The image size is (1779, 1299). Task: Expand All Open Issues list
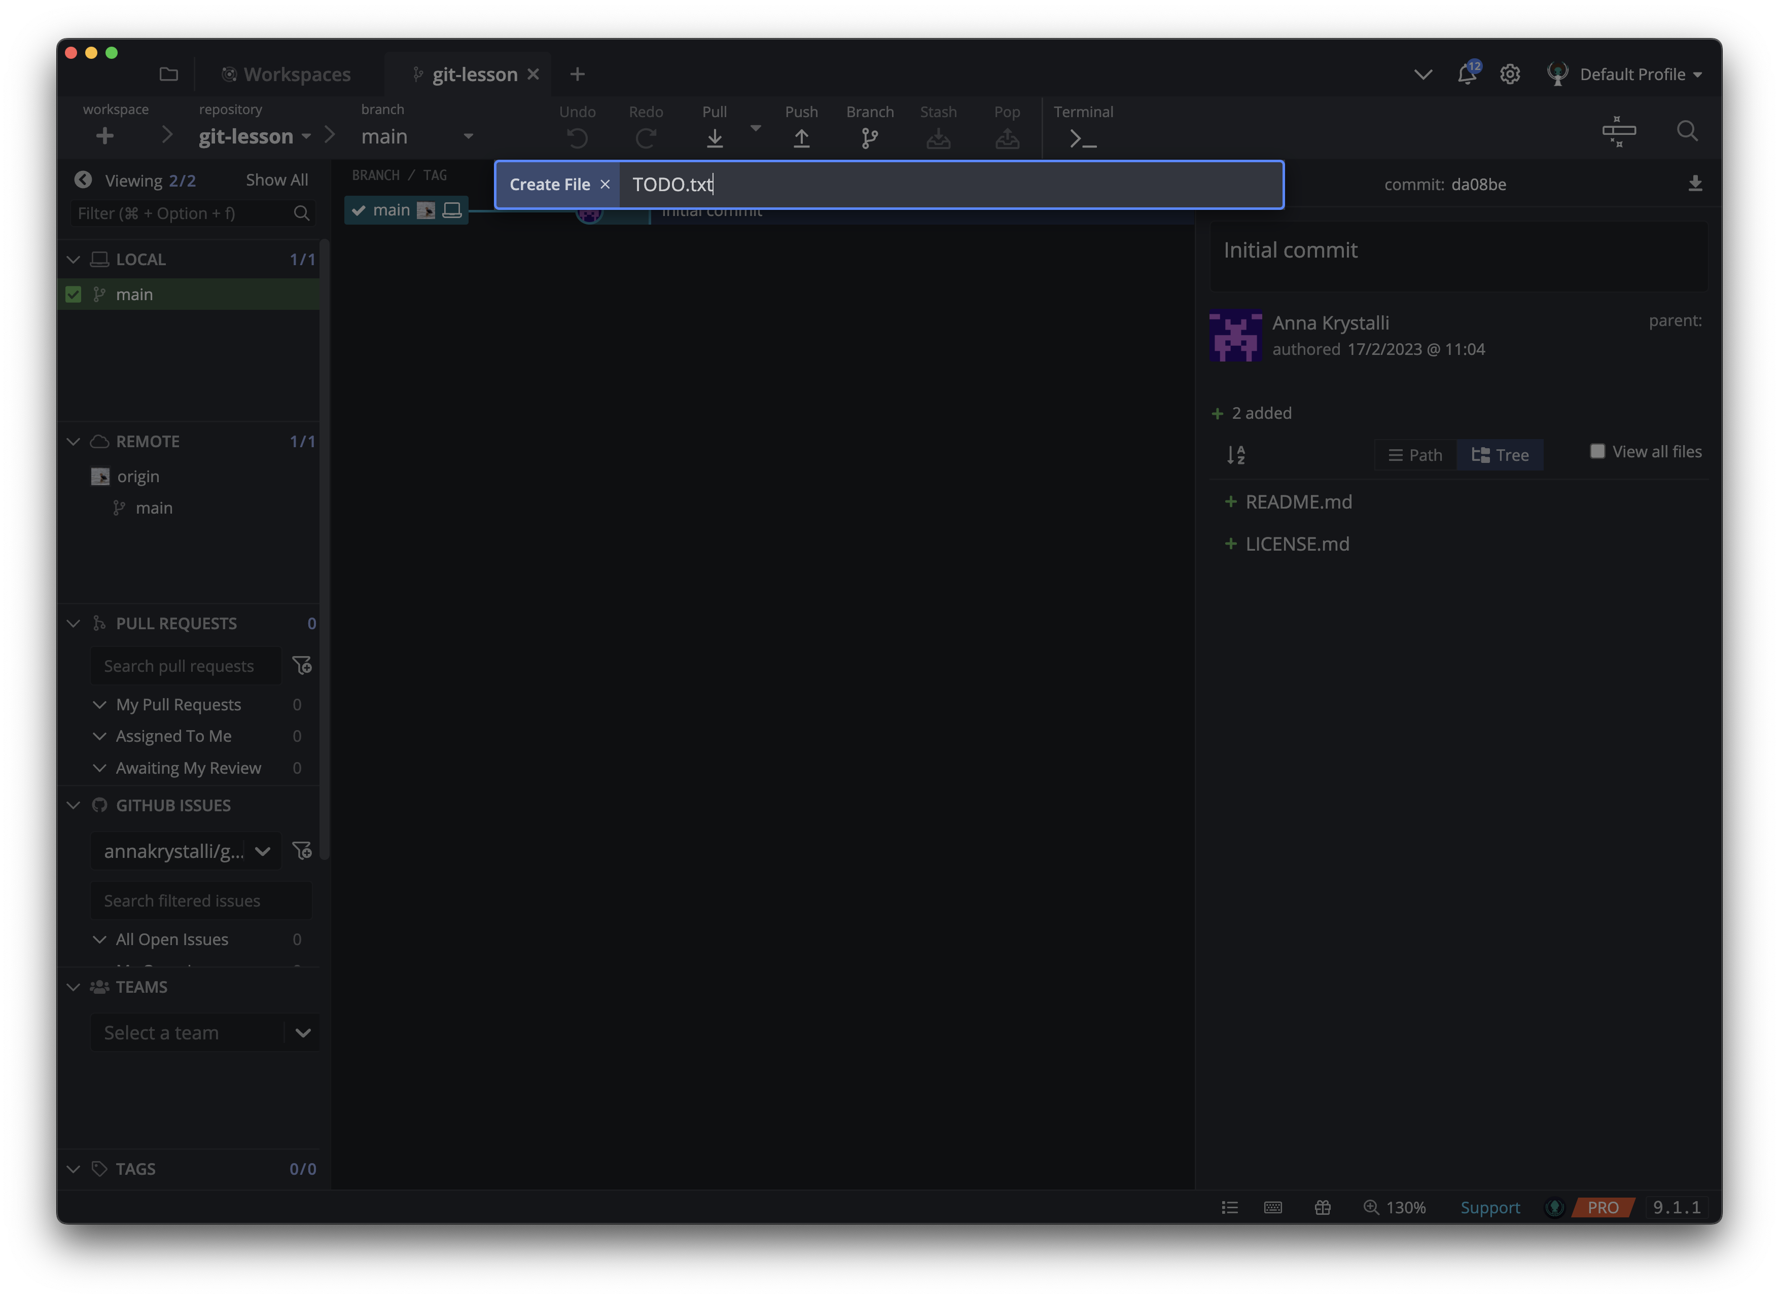pos(99,939)
